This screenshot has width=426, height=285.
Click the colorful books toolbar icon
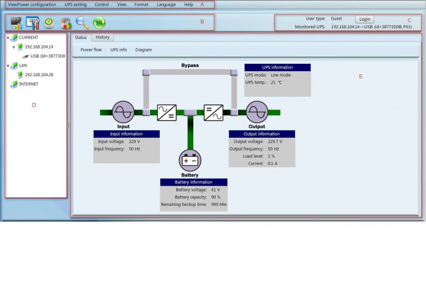tap(65, 23)
